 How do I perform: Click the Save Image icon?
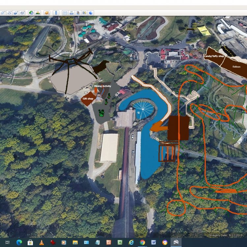78,13
